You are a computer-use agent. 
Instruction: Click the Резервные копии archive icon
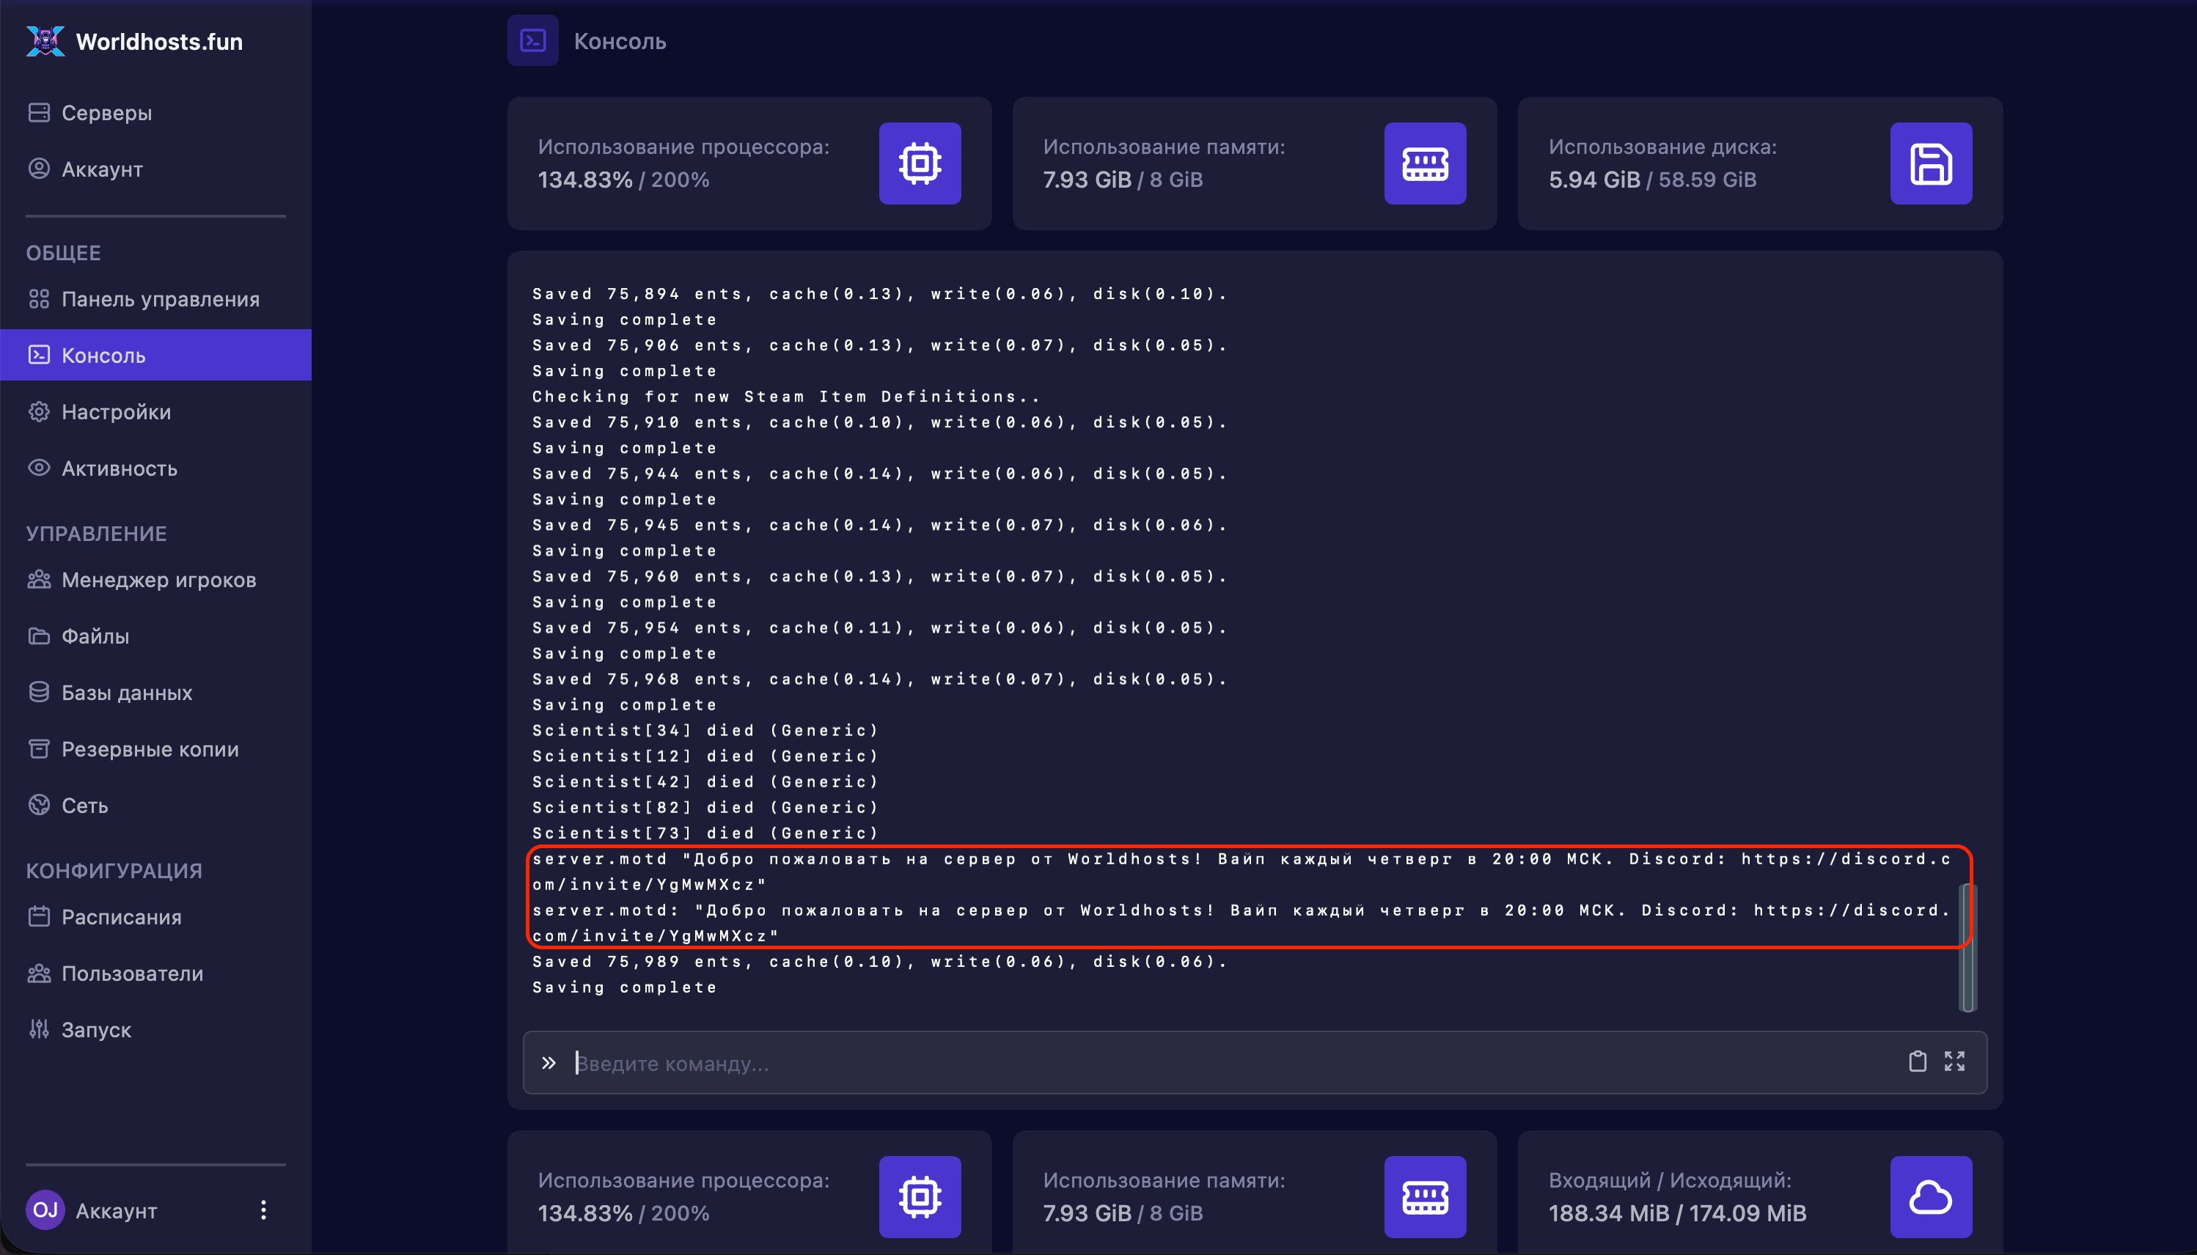click(x=39, y=748)
